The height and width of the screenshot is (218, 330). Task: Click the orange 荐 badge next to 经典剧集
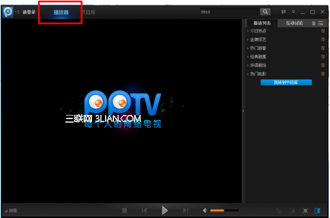(323, 56)
